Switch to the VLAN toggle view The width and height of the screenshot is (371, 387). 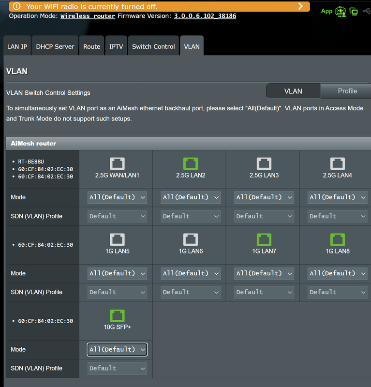coord(293,91)
